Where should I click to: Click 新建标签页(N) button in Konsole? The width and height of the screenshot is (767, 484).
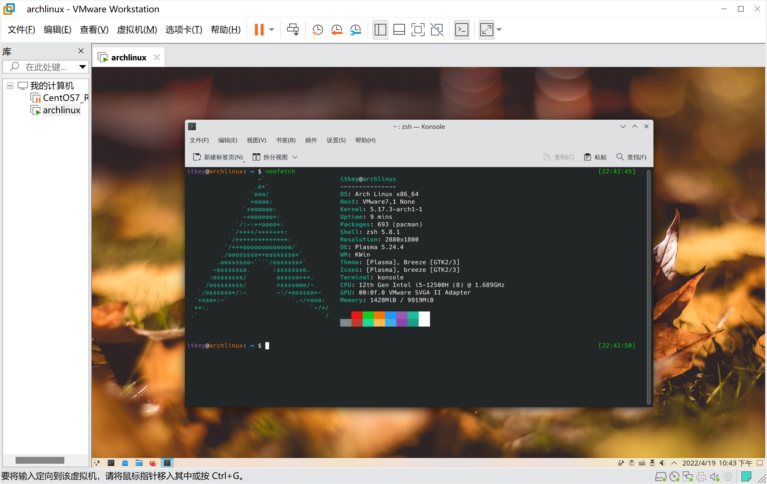click(x=218, y=157)
